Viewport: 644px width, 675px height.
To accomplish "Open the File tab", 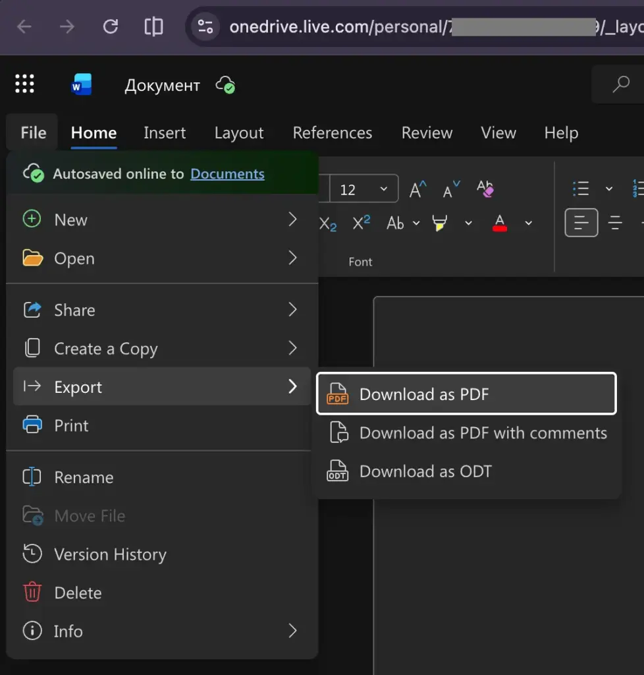I will pos(33,132).
